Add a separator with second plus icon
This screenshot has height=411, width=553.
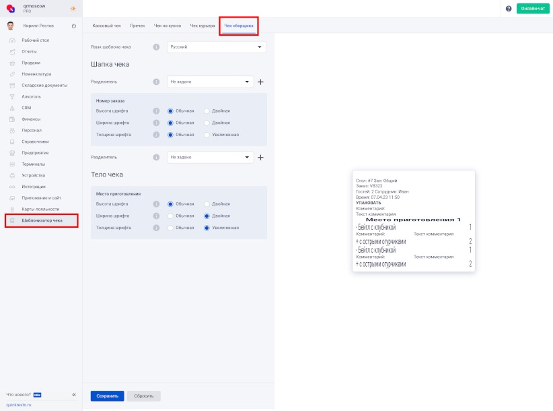pyautogui.click(x=260, y=158)
